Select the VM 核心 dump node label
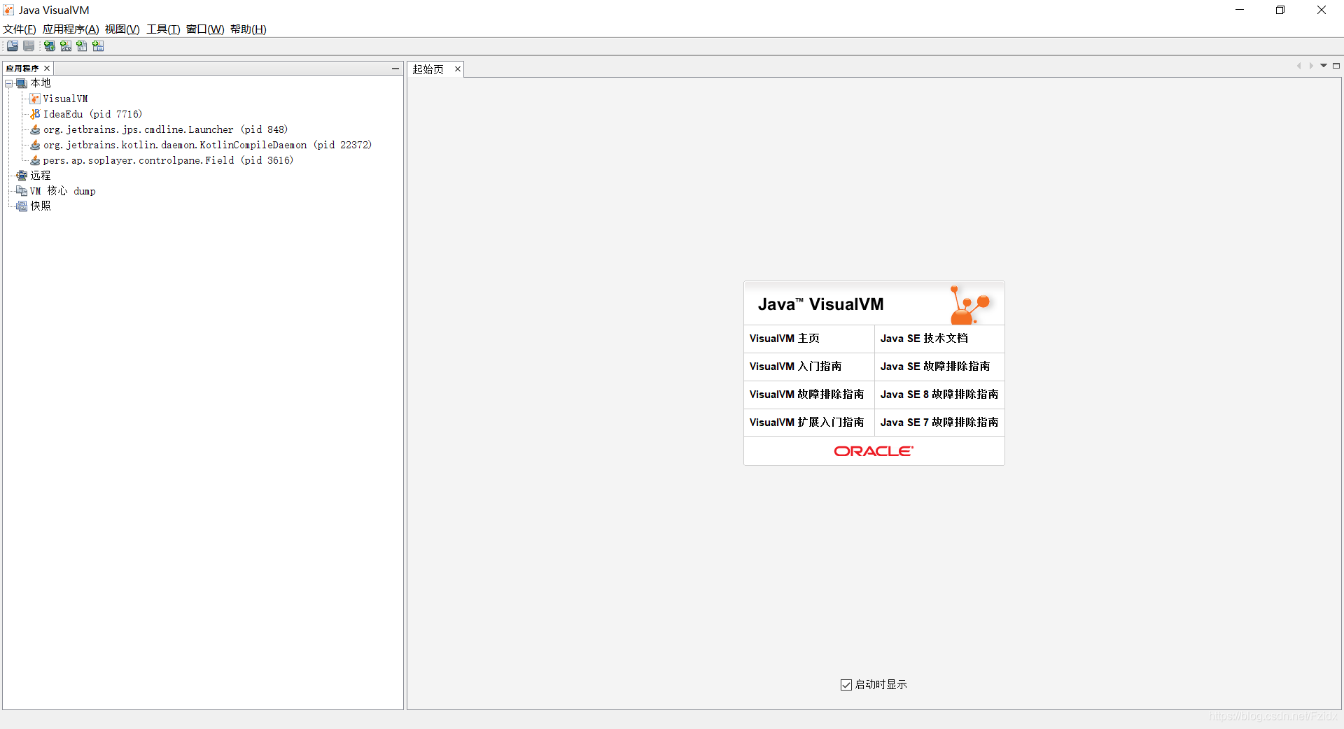This screenshot has height=729, width=1344. (63, 191)
